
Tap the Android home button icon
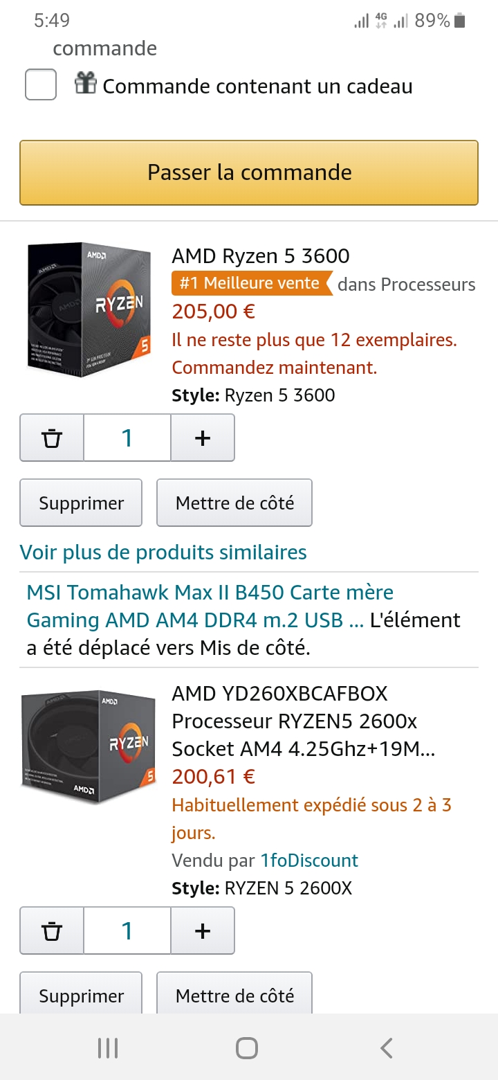pos(247,1048)
